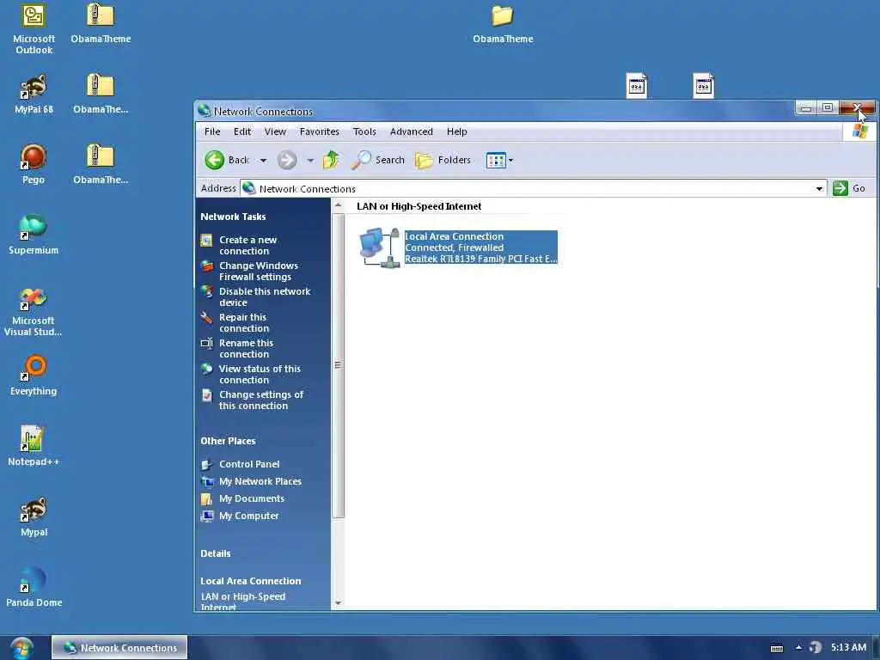880x660 pixels.
Task: Click the Forward arrow button
Action: (x=287, y=160)
